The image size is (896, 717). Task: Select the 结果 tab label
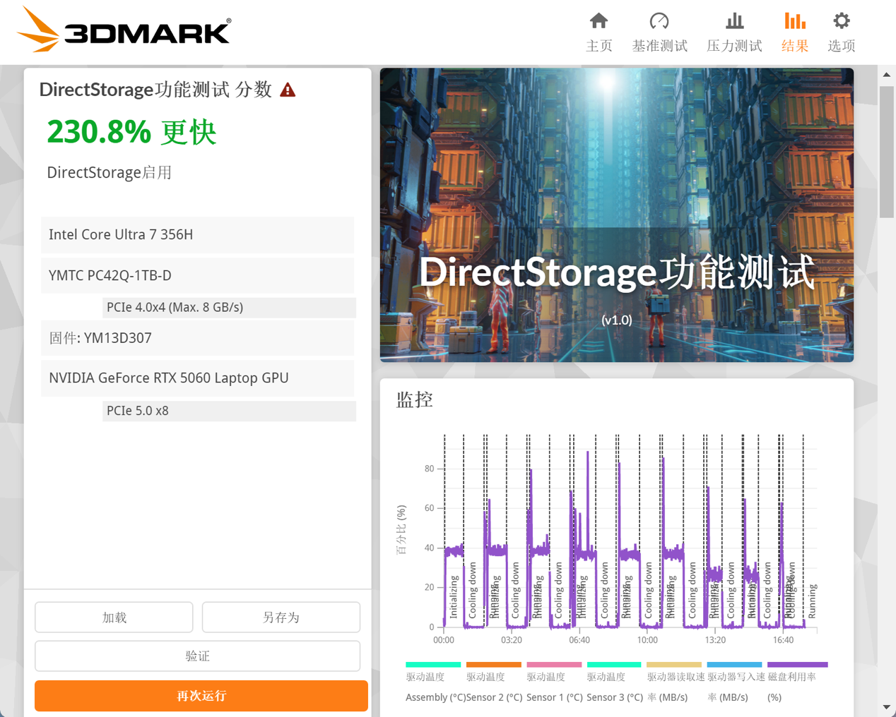795,46
